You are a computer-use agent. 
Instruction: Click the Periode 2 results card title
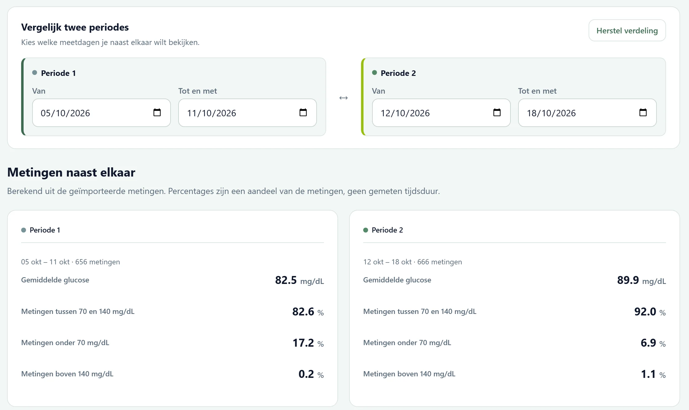coord(387,230)
